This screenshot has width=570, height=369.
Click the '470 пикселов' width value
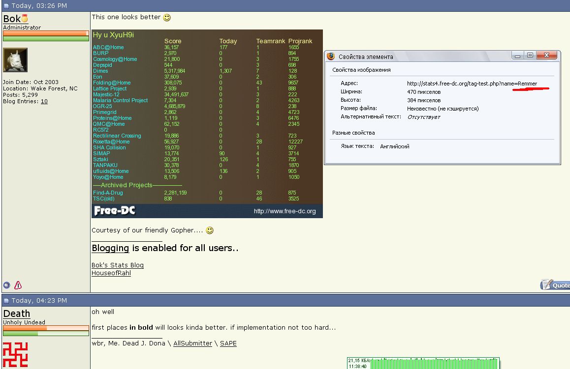pyautogui.click(x=424, y=92)
